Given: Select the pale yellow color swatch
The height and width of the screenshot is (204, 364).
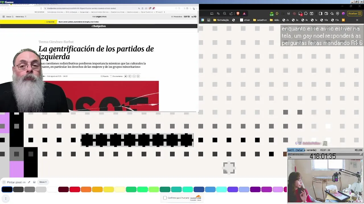Looking at the screenshot, I should (120, 190).
